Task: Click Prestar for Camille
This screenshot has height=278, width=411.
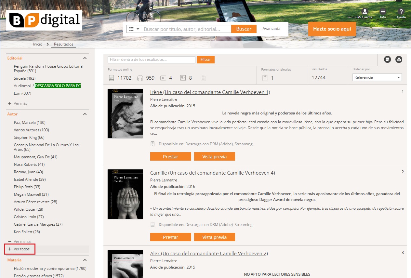Action: pyautogui.click(x=171, y=237)
